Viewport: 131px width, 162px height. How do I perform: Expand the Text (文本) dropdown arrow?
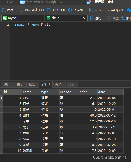tap(103, 10)
